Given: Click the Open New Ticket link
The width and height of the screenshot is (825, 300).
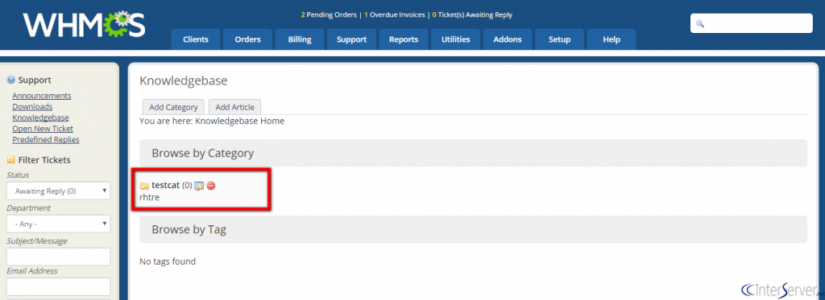Looking at the screenshot, I should coord(43,129).
